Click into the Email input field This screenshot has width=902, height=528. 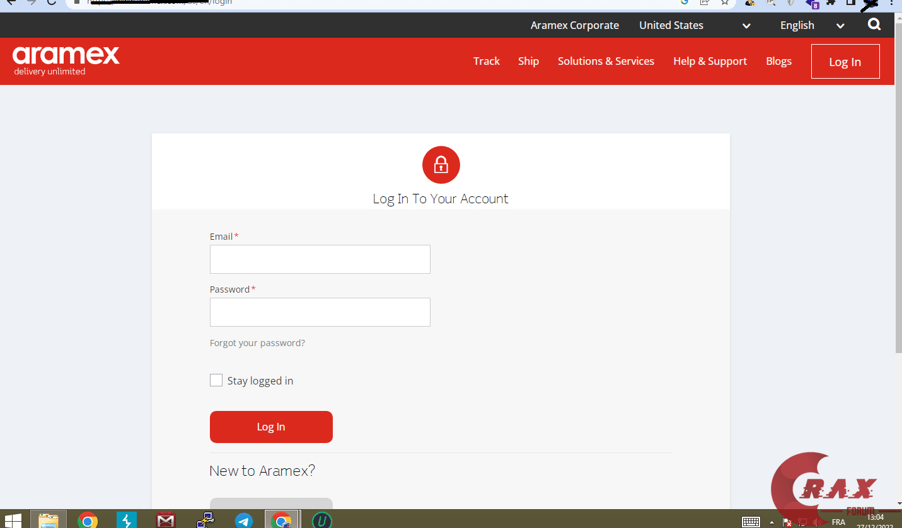(320, 259)
